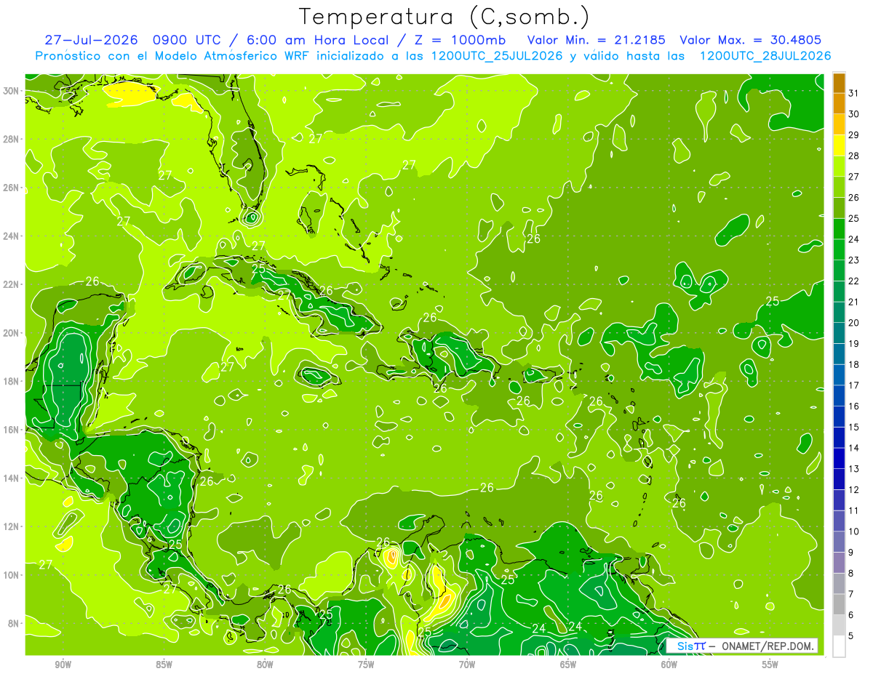Click the orange color bar swatch between 30 and 31
Image resolution: width=873 pixels, height=674 pixels.
[x=840, y=104]
